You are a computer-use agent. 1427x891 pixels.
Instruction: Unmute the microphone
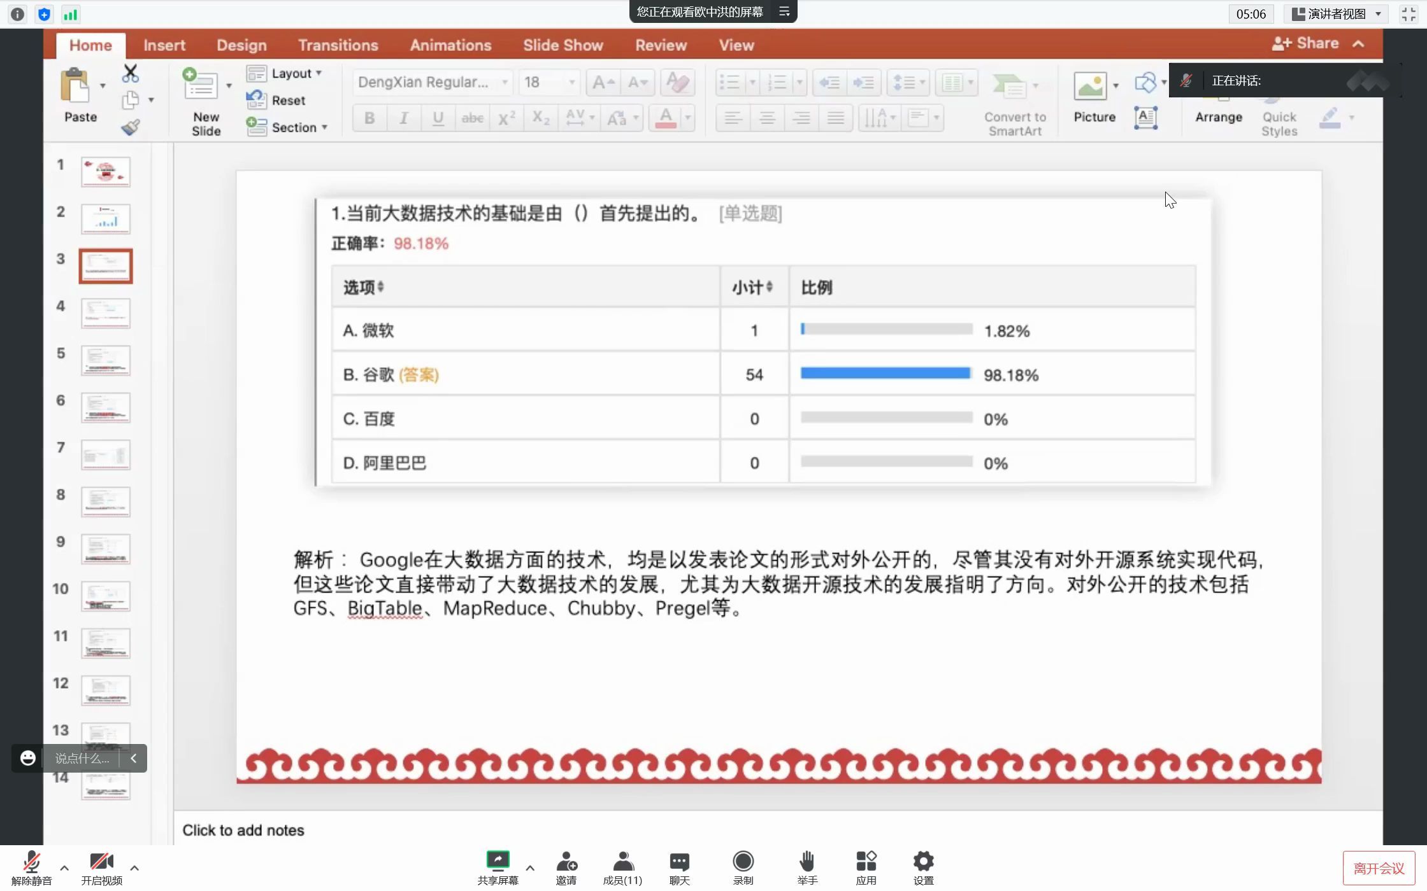31,863
